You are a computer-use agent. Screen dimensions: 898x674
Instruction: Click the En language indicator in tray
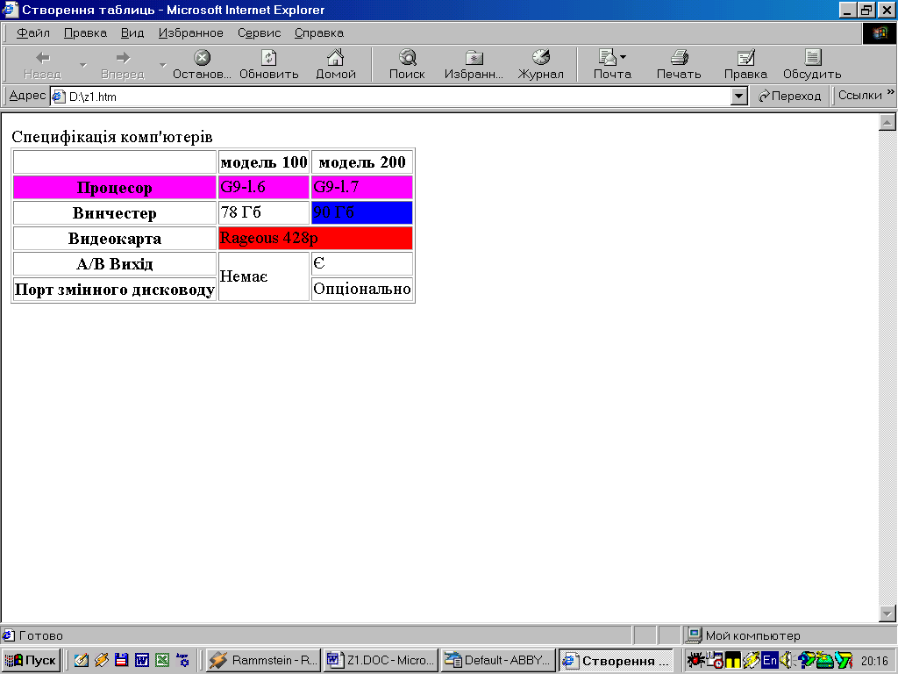pos(769,660)
